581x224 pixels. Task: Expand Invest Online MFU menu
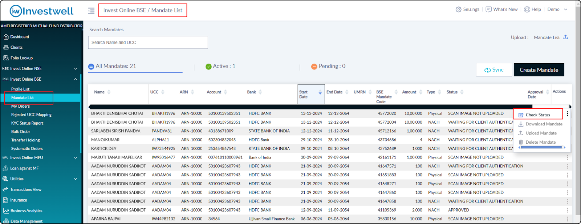click(x=76, y=157)
